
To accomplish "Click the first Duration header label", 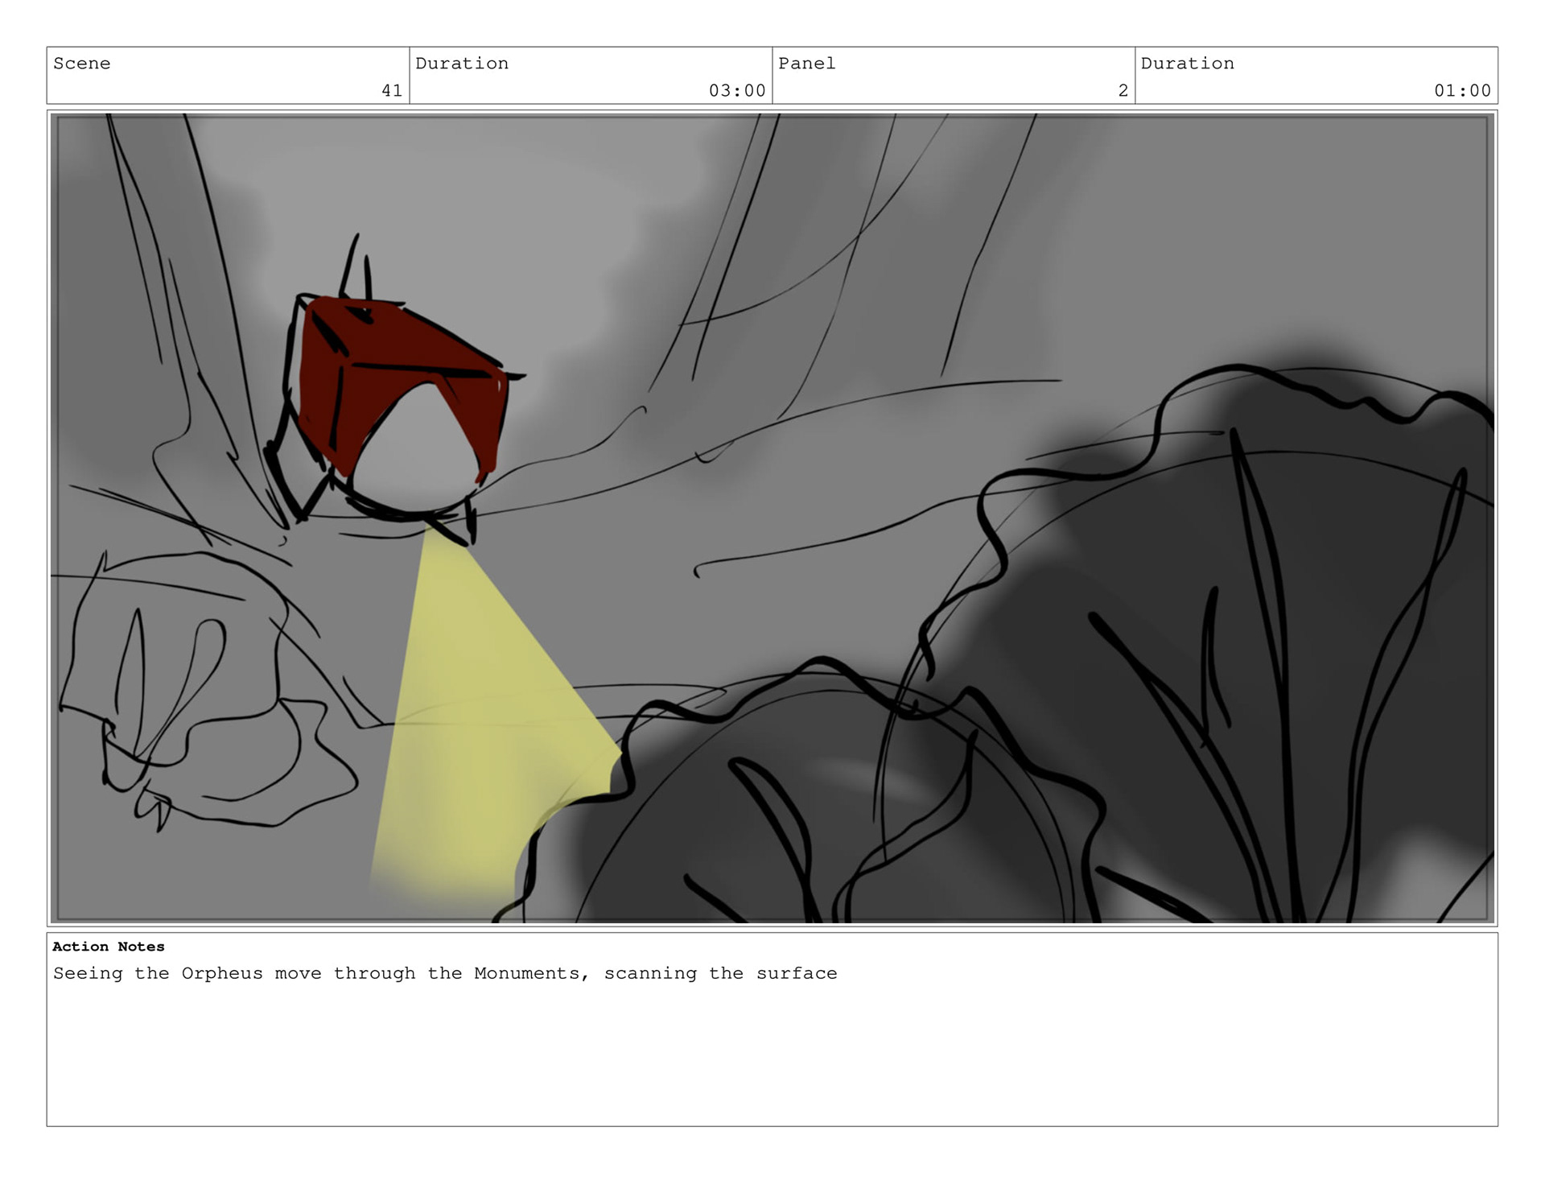I will (x=462, y=64).
